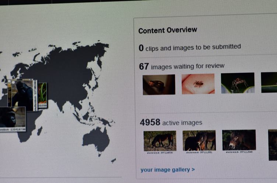Click '0 clips and images to be submitted'
277x183 pixels.
pyautogui.click(x=190, y=48)
